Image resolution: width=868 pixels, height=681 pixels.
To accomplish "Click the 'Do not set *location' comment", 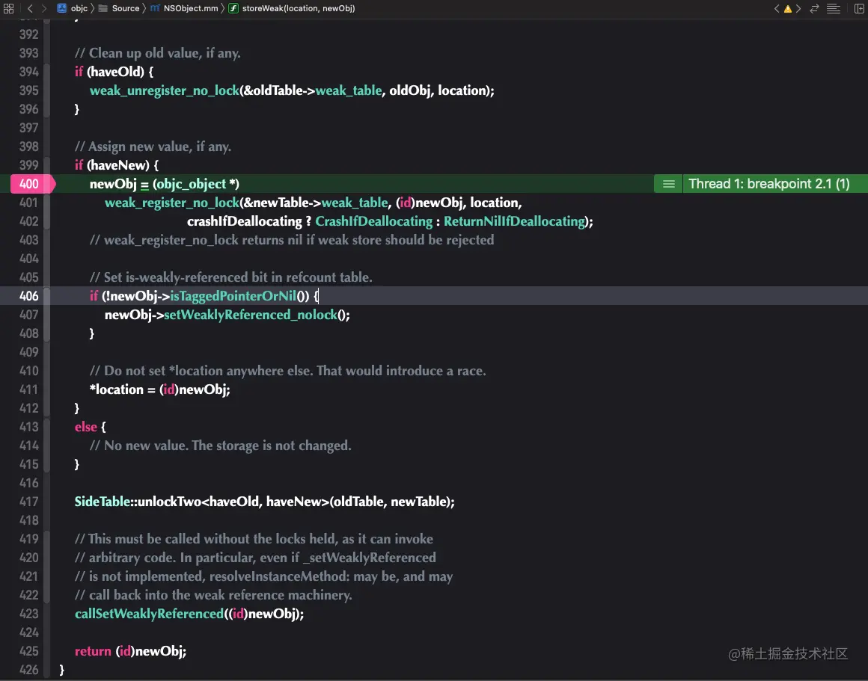I will coord(288,371).
